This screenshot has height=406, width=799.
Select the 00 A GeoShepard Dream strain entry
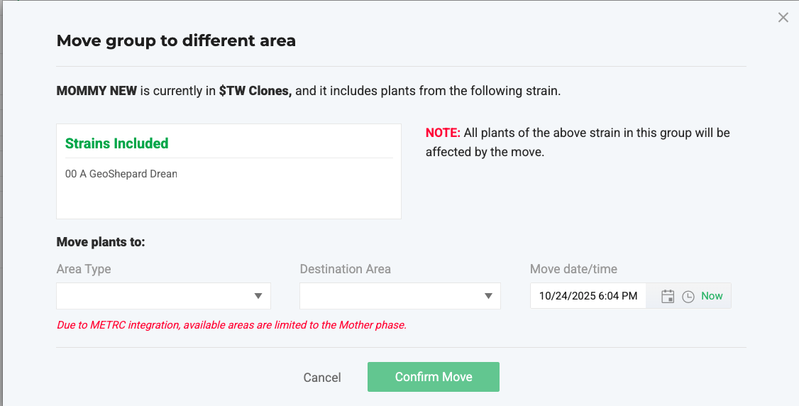coord(121,174)
